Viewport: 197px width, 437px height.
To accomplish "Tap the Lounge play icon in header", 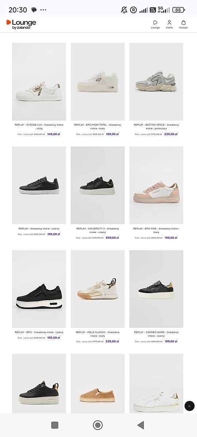I will (155, 23).
